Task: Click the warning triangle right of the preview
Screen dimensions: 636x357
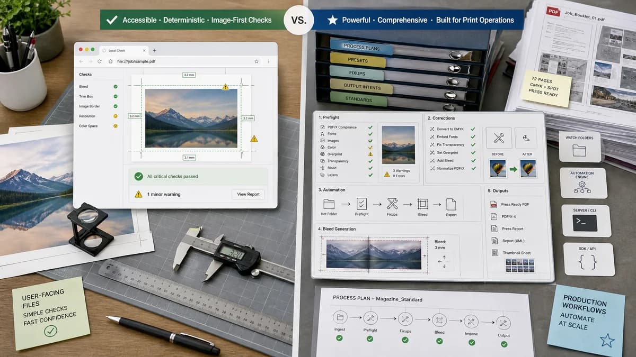Action: click(254, 139)
